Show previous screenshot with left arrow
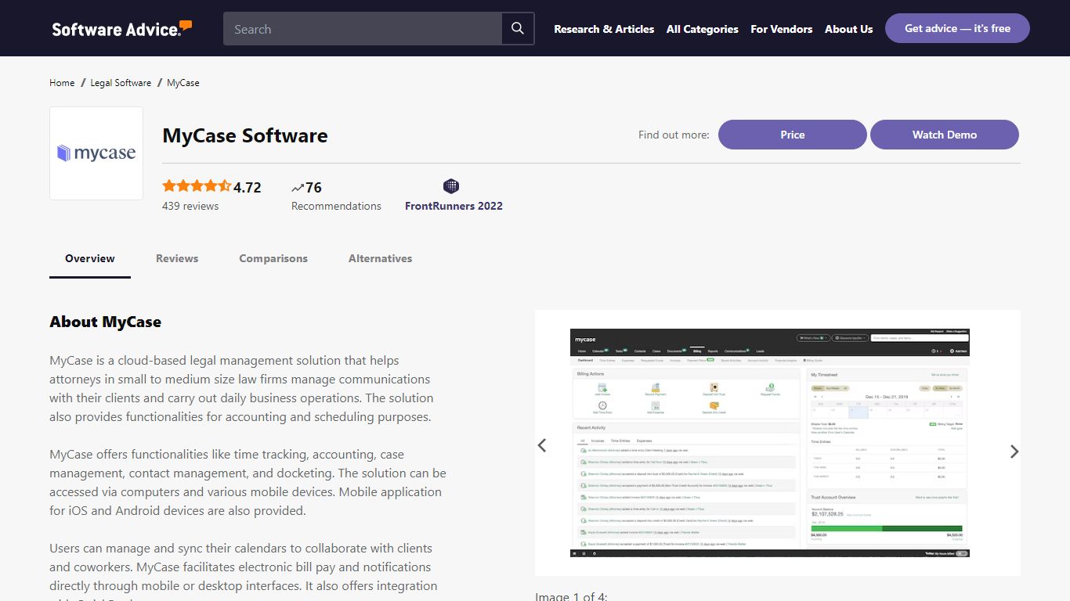 point(542,445)
